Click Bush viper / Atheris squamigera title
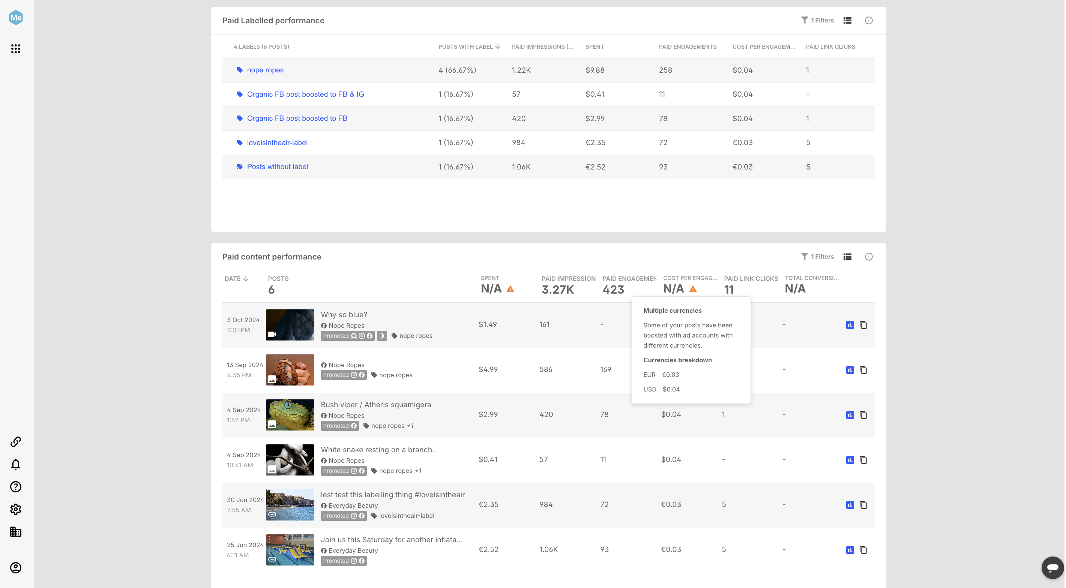This screenshot has height=588, width=1066. coord(376,405)
